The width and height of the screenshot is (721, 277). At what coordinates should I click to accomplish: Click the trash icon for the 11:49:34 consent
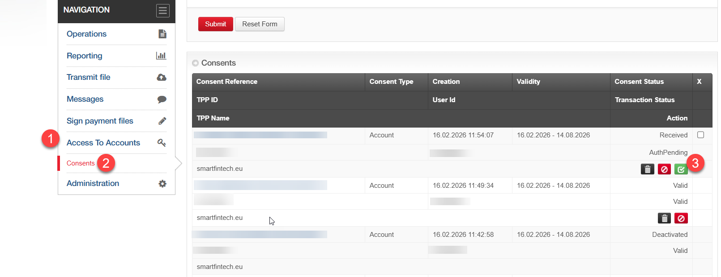(665, 218)
